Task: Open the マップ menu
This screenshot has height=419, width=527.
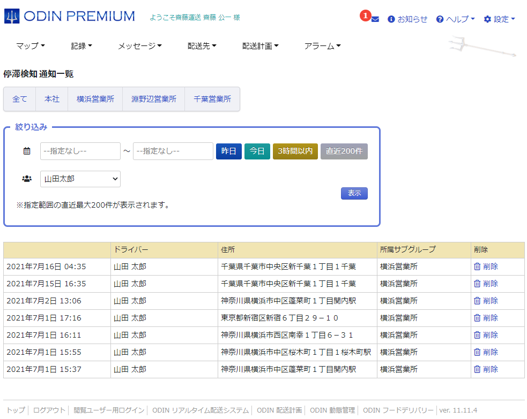Action: [31, 46]
